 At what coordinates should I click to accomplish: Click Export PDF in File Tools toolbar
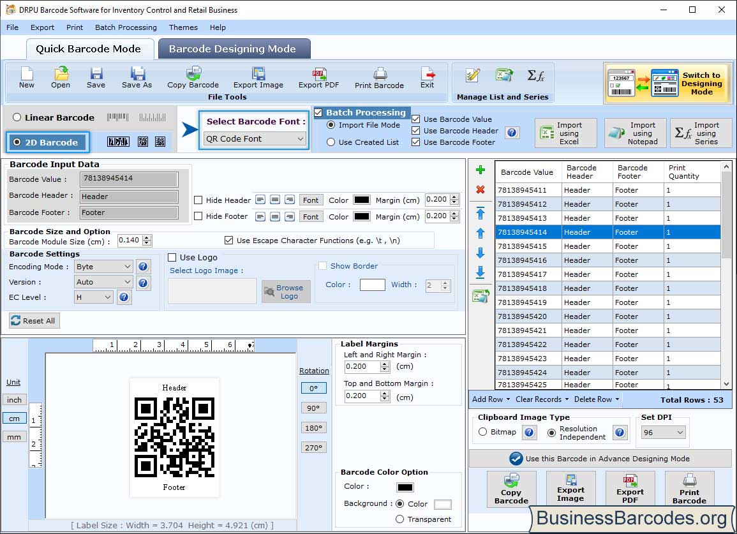pyautogui.click(x=318, y=78)
